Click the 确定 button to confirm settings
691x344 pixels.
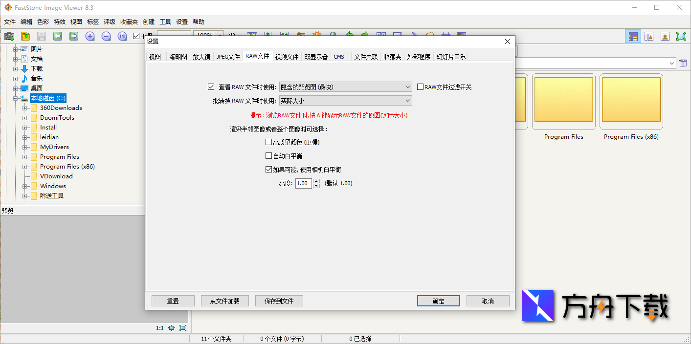pos(438,301)
